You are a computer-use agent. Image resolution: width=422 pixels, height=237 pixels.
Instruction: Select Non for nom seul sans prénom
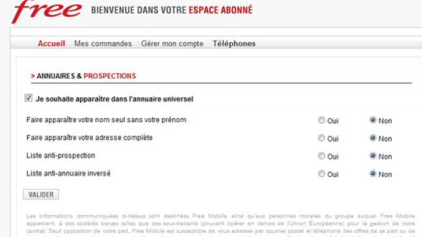click(373, 120)
